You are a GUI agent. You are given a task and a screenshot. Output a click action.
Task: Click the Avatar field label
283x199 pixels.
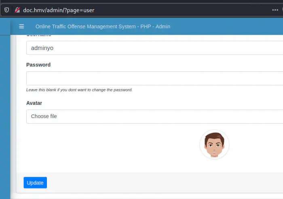coord(34,103)
